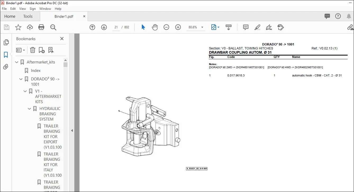Add current document to starred files
The image size is (354, 192).
pyautogui.click(x=18, y=27)
